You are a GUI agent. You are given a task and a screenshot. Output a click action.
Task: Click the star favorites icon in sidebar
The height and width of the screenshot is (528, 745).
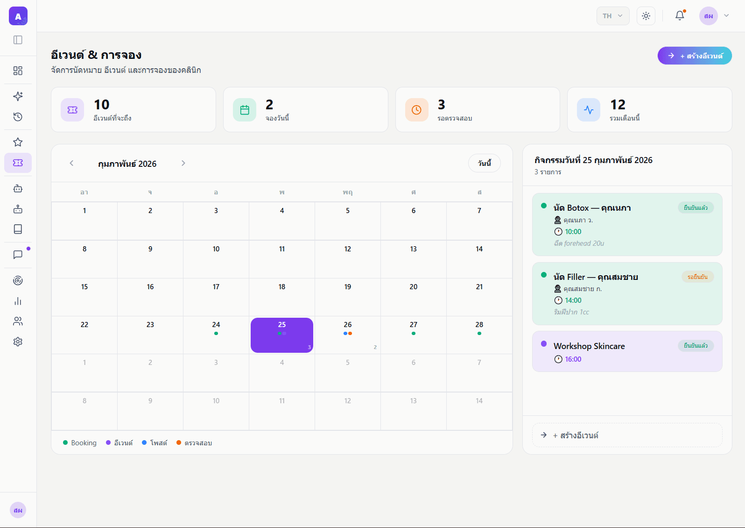[x=18, y=142]
